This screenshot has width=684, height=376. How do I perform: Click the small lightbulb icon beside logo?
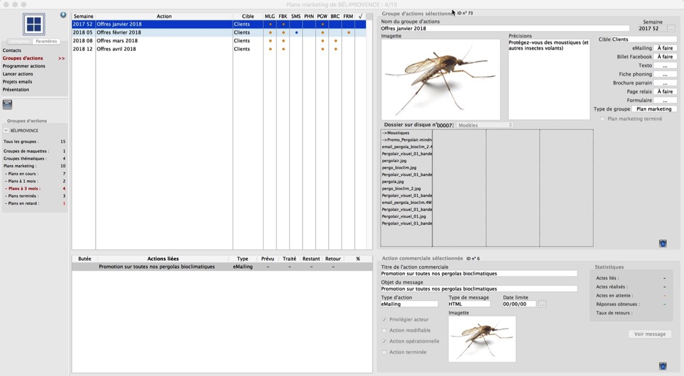pyautogui.click(x=63, y=15)
